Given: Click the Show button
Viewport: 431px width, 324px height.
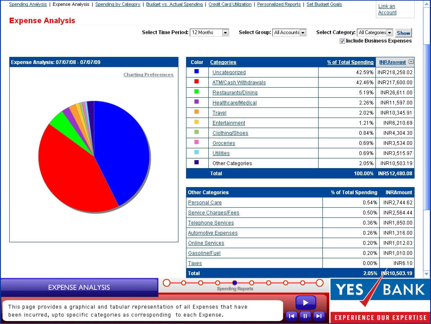Looking at the screenshot, I should pyautogui.click(x=403, y=33).
